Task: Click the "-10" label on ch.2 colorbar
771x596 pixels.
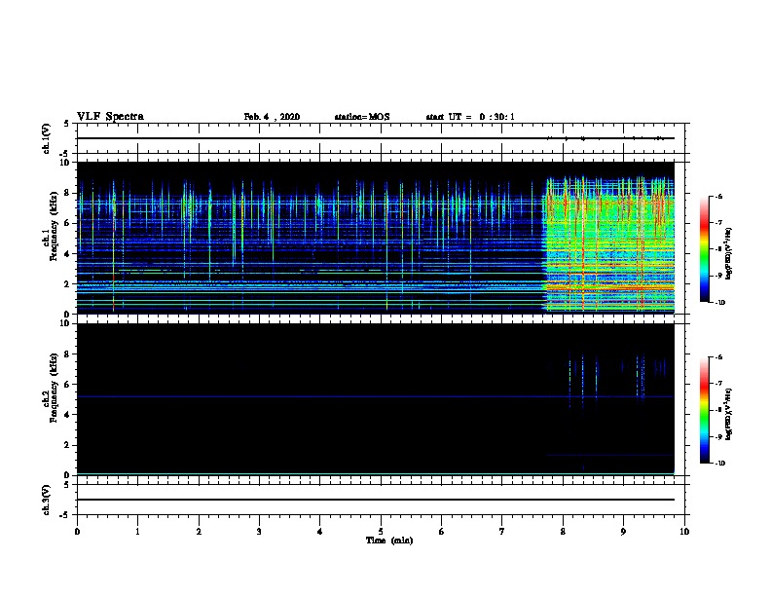Action: point(719,463)
